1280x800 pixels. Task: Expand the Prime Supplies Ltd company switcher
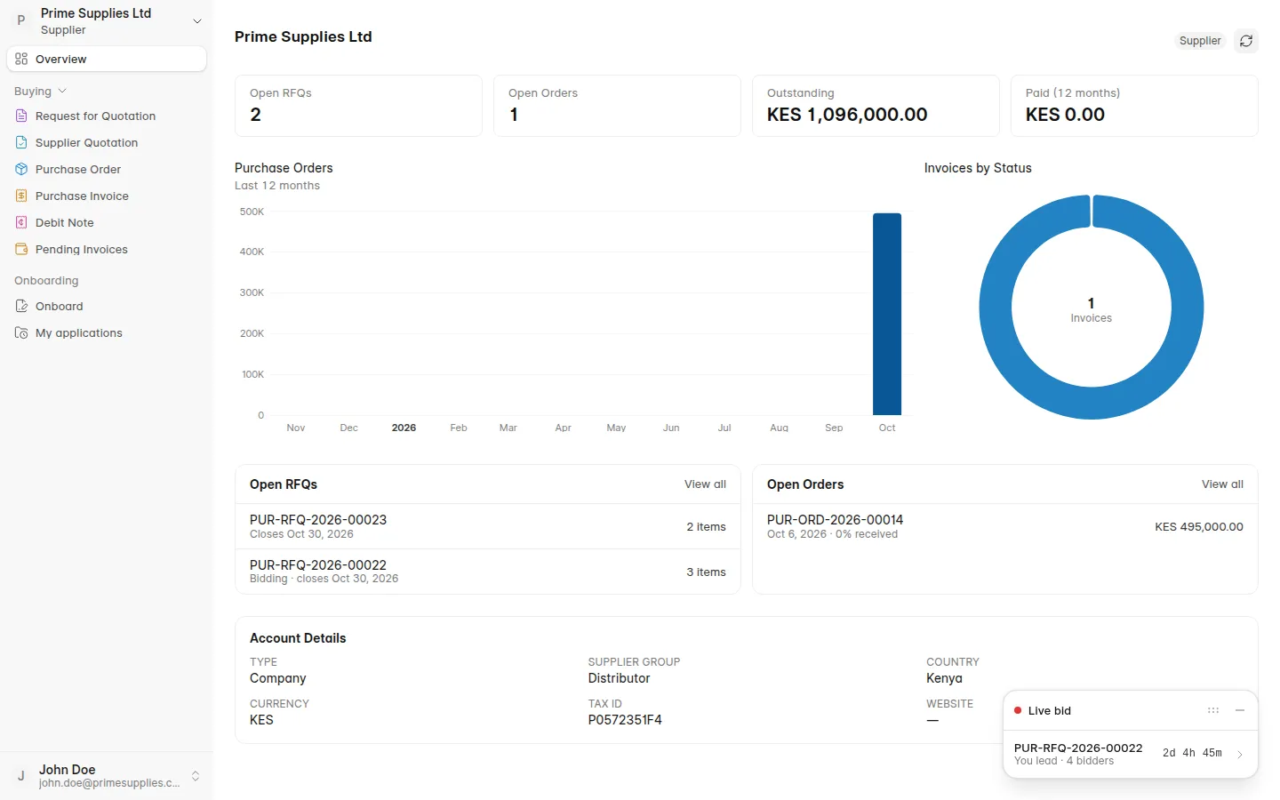pos(197,20)
